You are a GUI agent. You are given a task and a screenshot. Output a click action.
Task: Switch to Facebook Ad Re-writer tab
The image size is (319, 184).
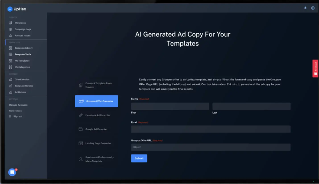coord(96,115)
